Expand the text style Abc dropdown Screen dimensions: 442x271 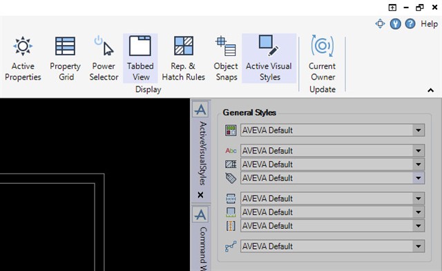coord(419,151)
